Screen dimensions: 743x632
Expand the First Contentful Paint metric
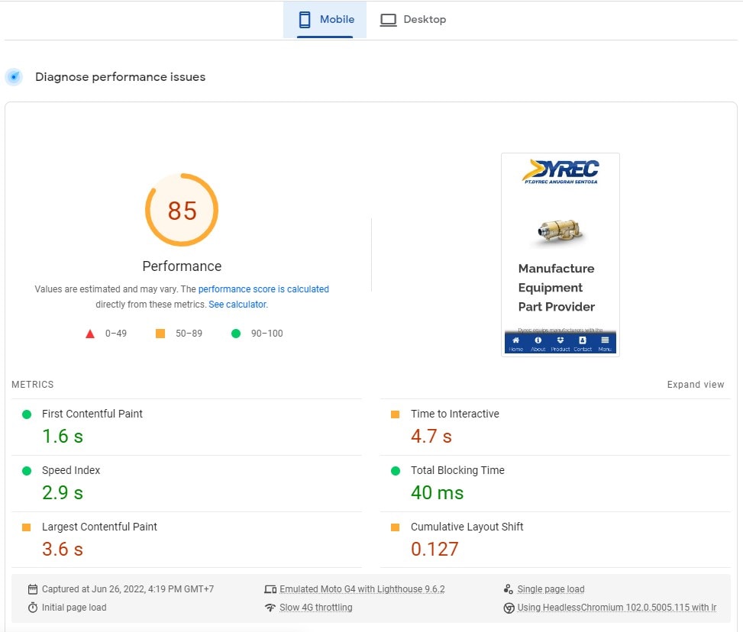point(92,414)
